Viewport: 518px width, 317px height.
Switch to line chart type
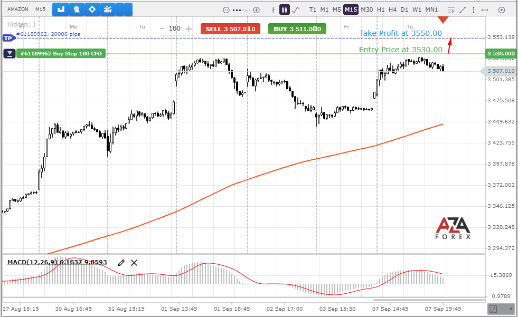tap(296, 10)
